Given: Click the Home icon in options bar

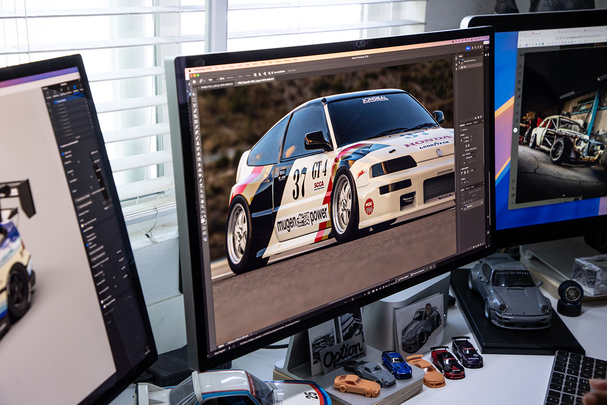Looking at the screenshot, I should click(x=194, y=81).
